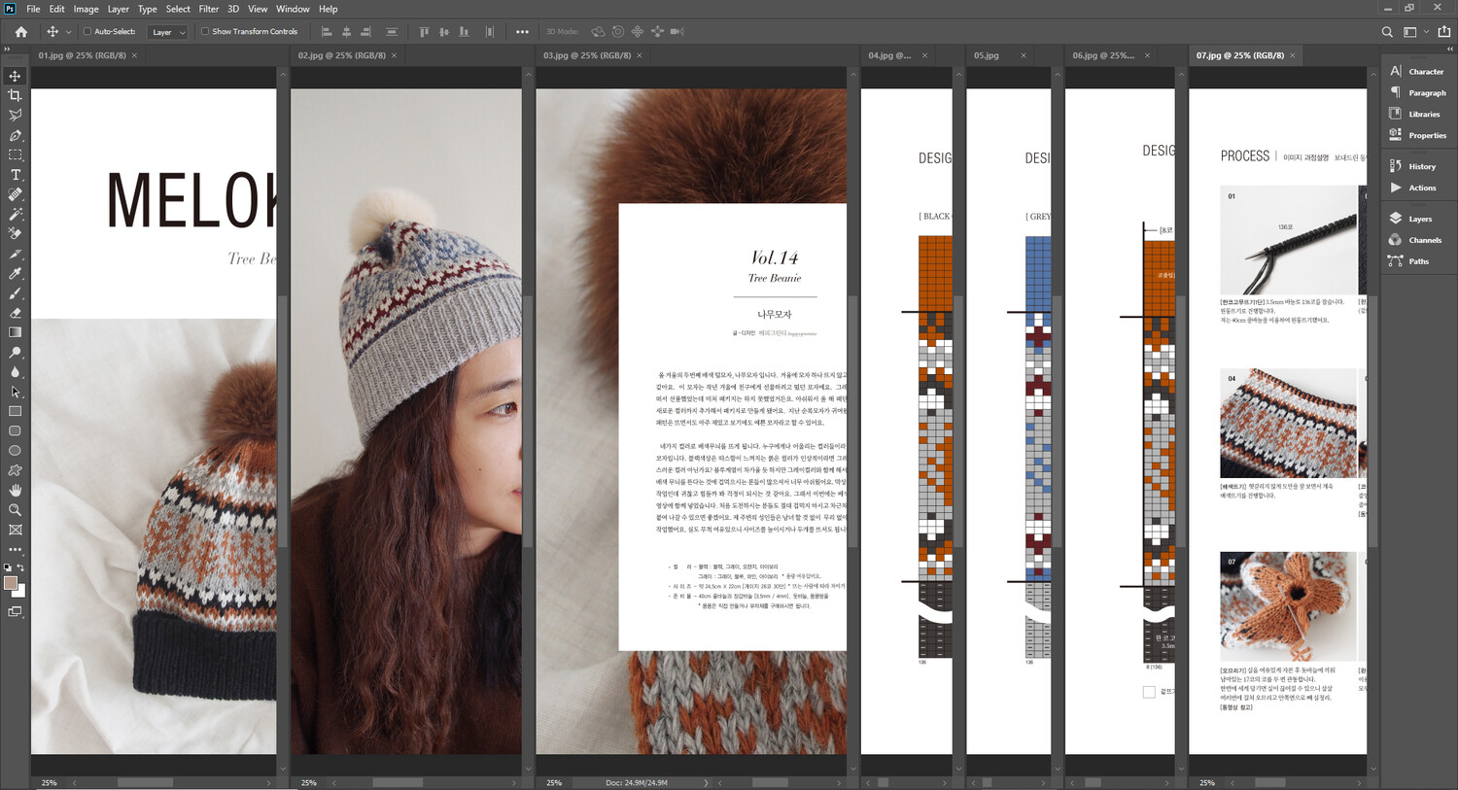Toggle Show Transform Controls checkbox

[x=205, y=31]
